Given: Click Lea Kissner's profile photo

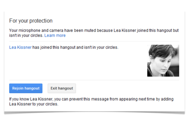Looking at the screenshot, I should tap(163, 61).
